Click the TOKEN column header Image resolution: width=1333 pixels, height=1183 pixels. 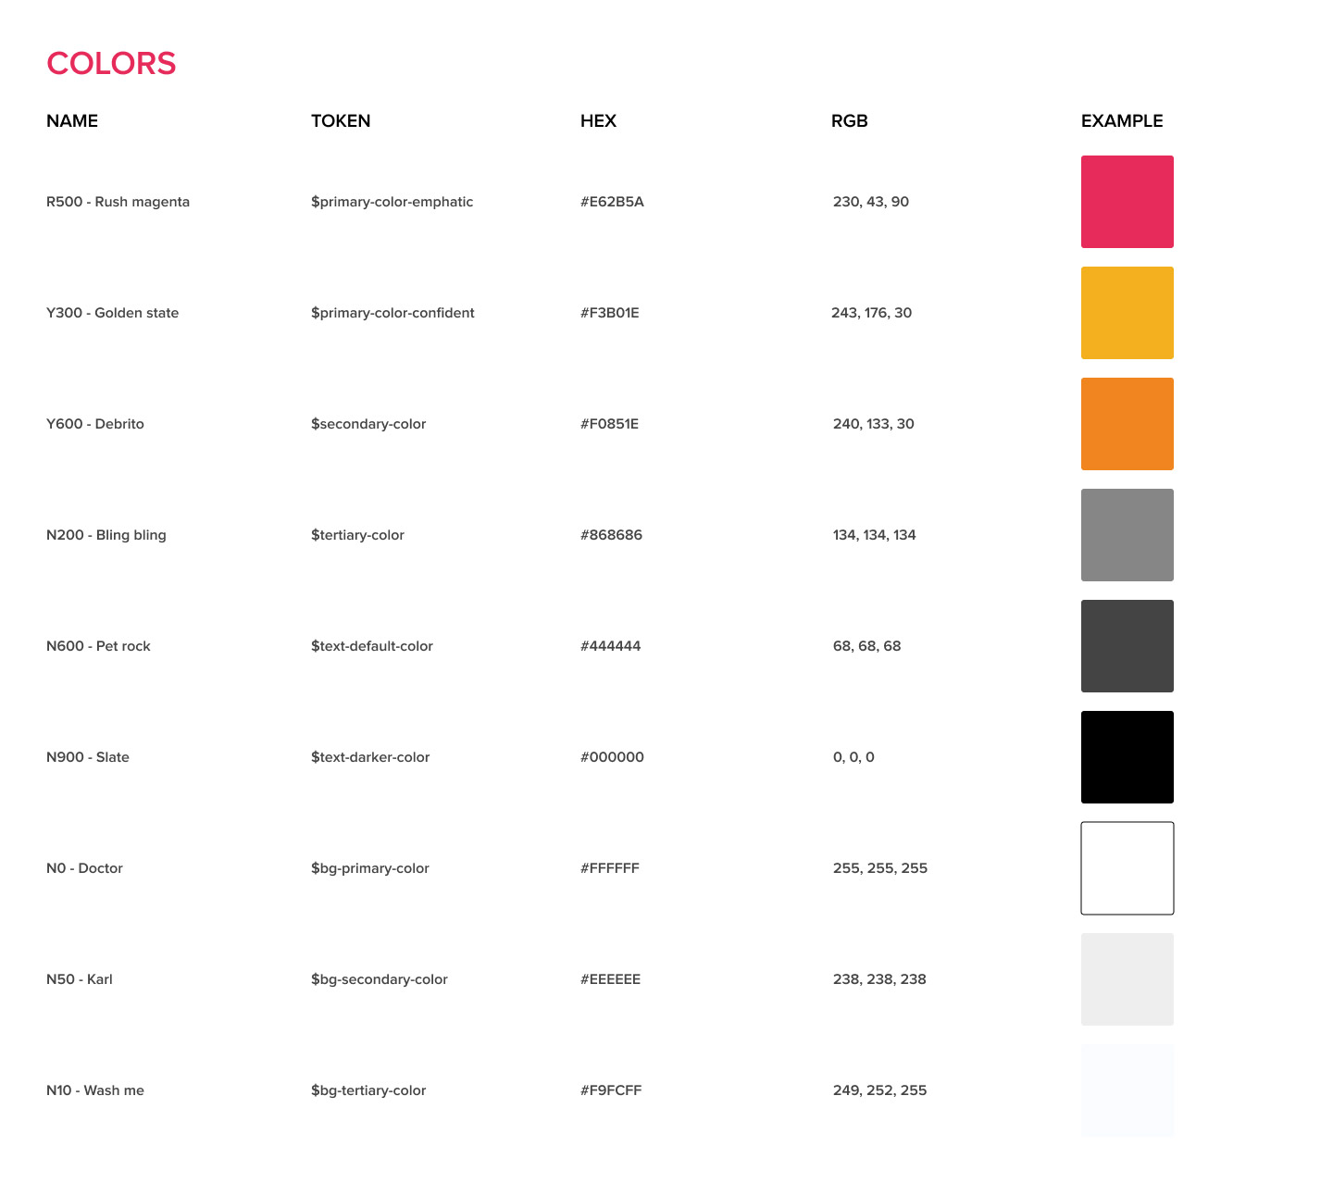[341, 121]
